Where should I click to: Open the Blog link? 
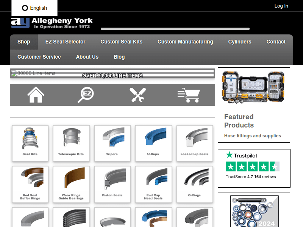pyautogui.click(x=119, y=57)
